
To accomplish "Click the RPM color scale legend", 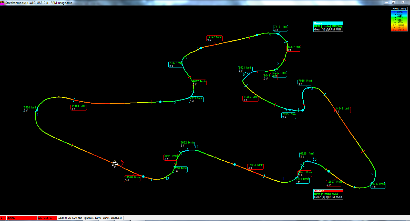I will pyautogui.click(x=399, y=19).
